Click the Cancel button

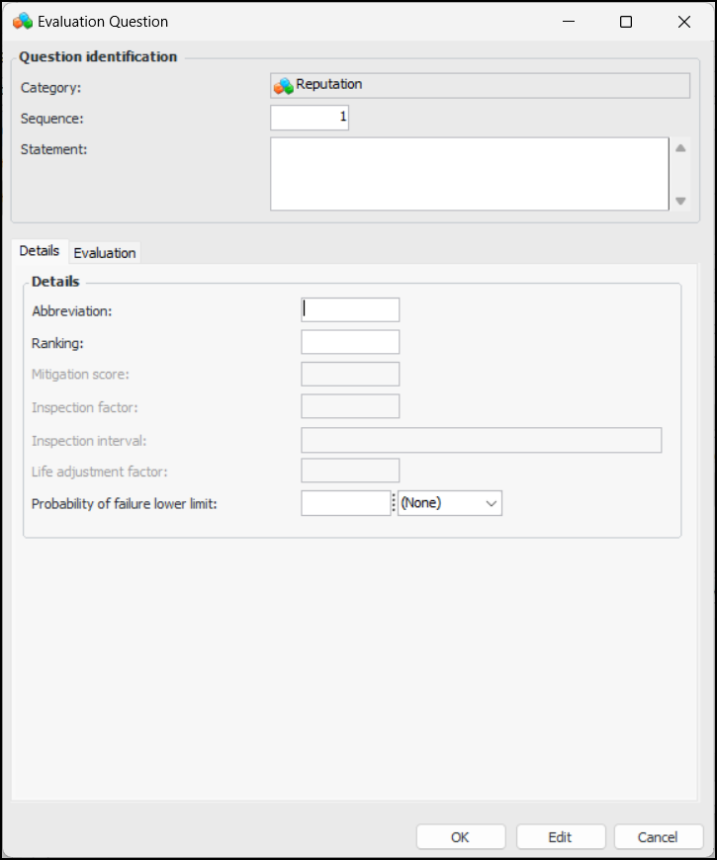(658, 837)
